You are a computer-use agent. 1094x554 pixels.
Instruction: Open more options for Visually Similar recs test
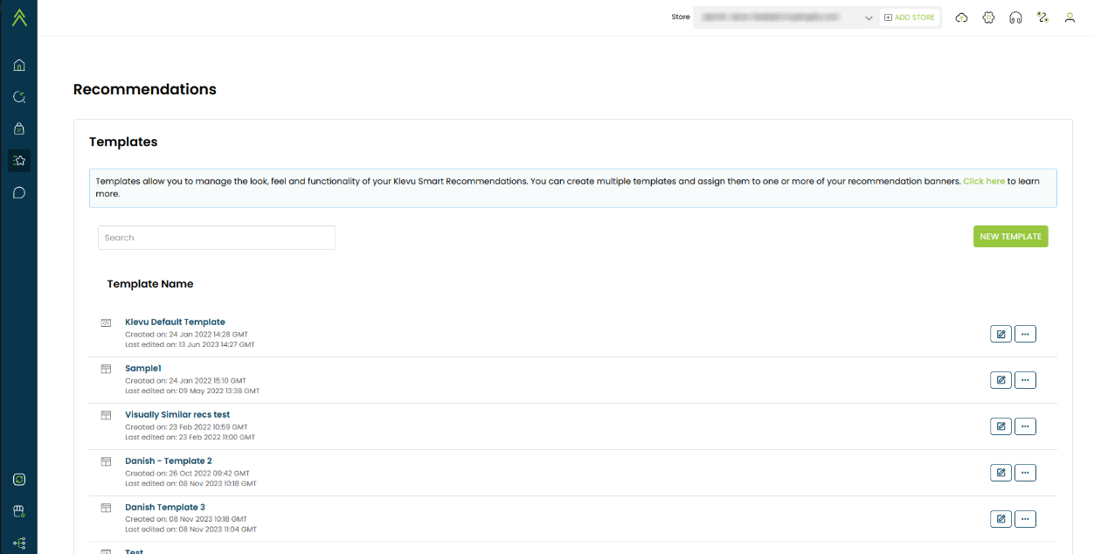coord(1025,426)
